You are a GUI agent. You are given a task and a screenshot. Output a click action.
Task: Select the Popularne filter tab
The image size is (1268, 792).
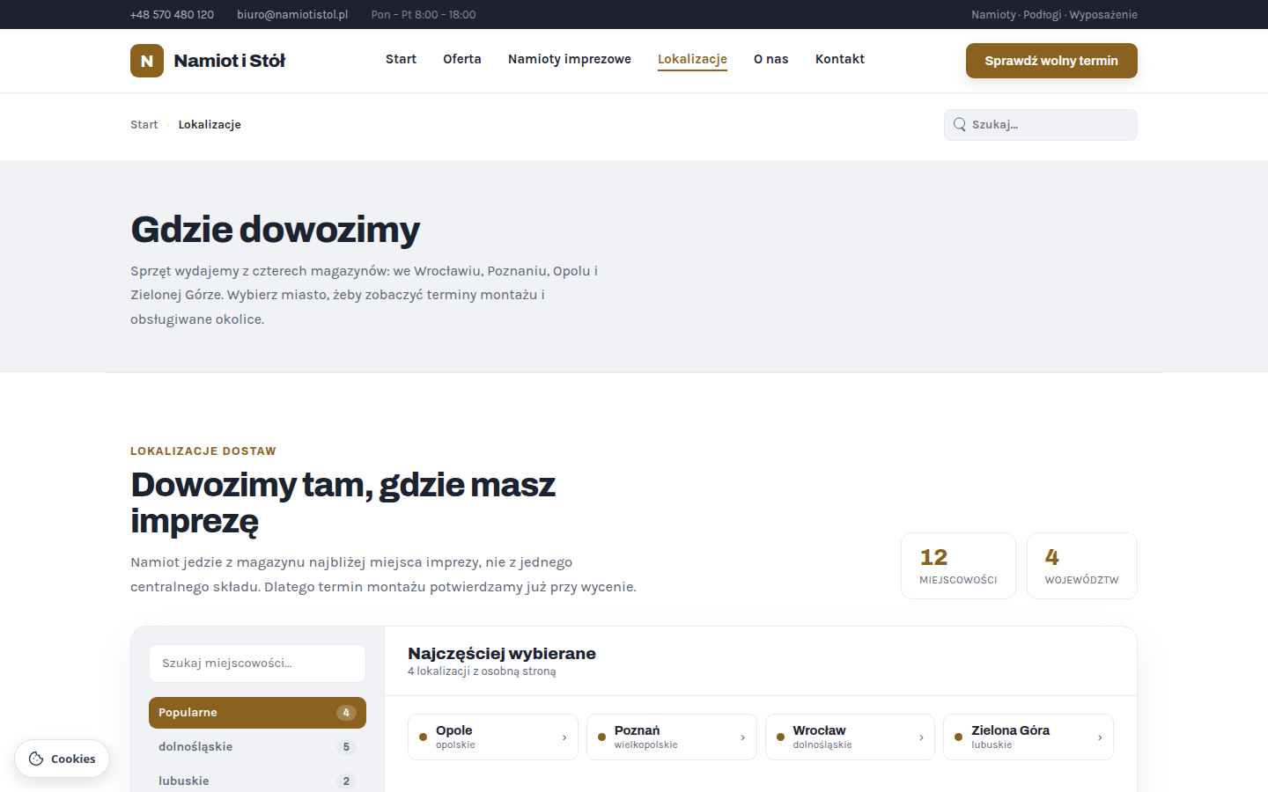point(257,713)
